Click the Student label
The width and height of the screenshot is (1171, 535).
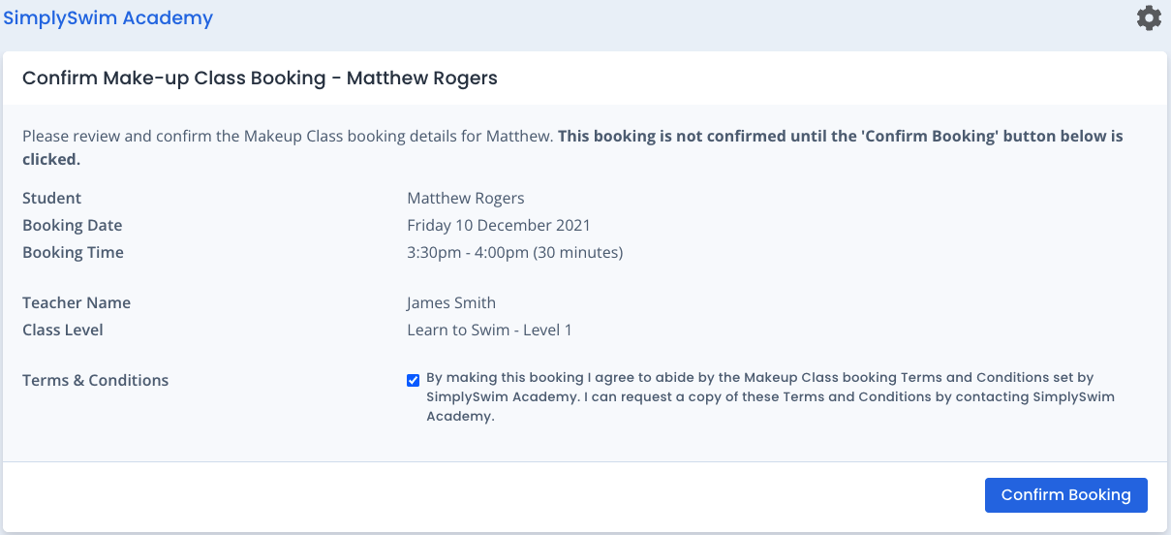52,198
